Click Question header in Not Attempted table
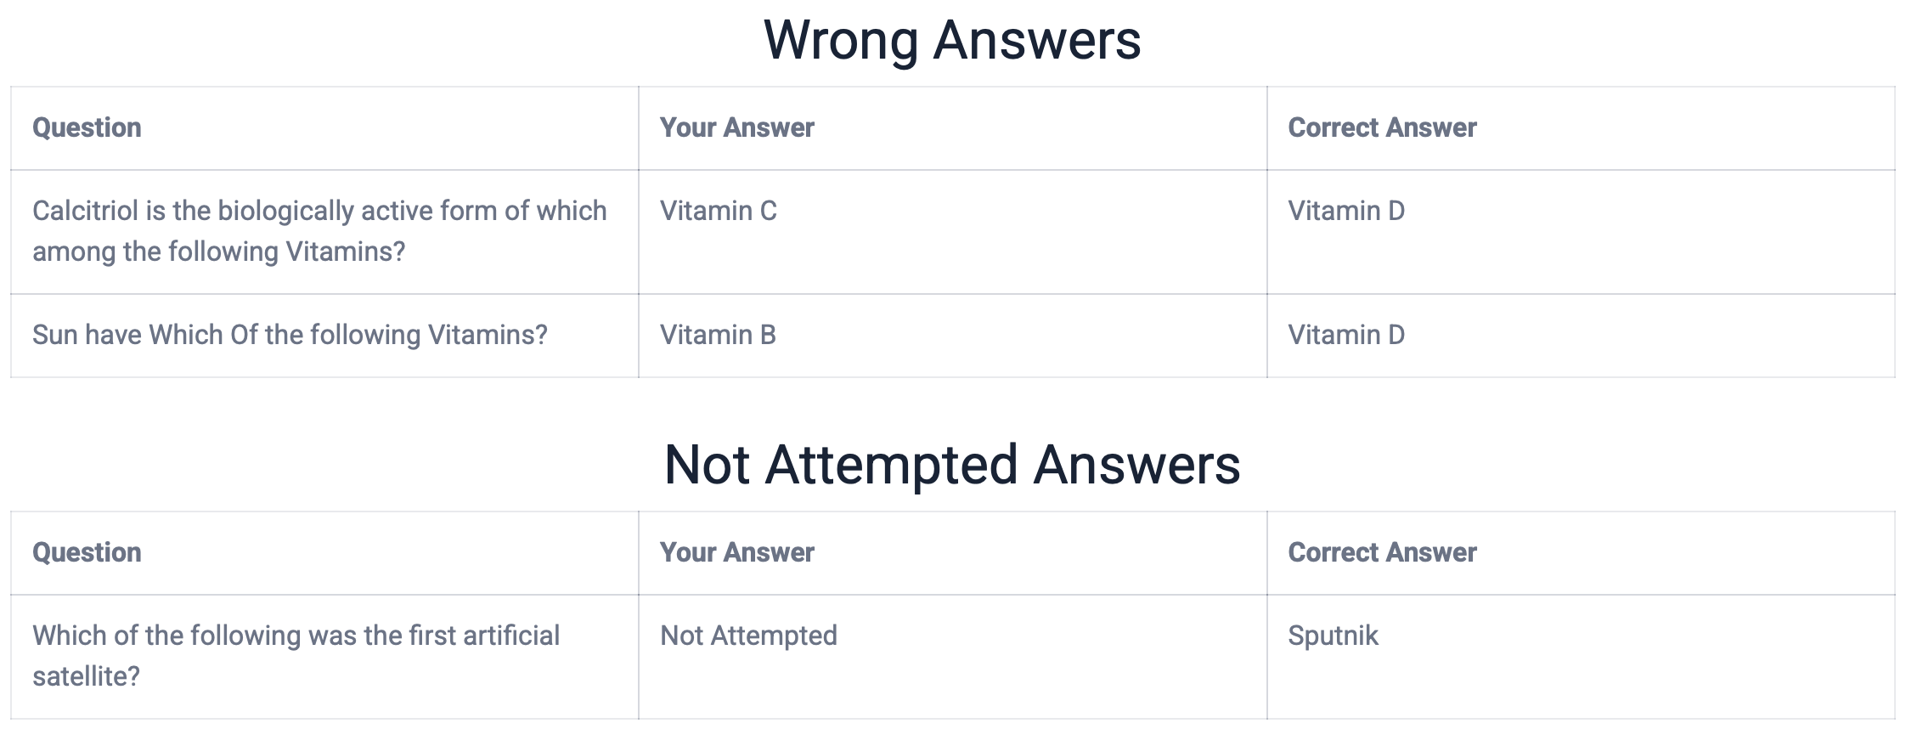1906x729 pixels. pos(87,552)
